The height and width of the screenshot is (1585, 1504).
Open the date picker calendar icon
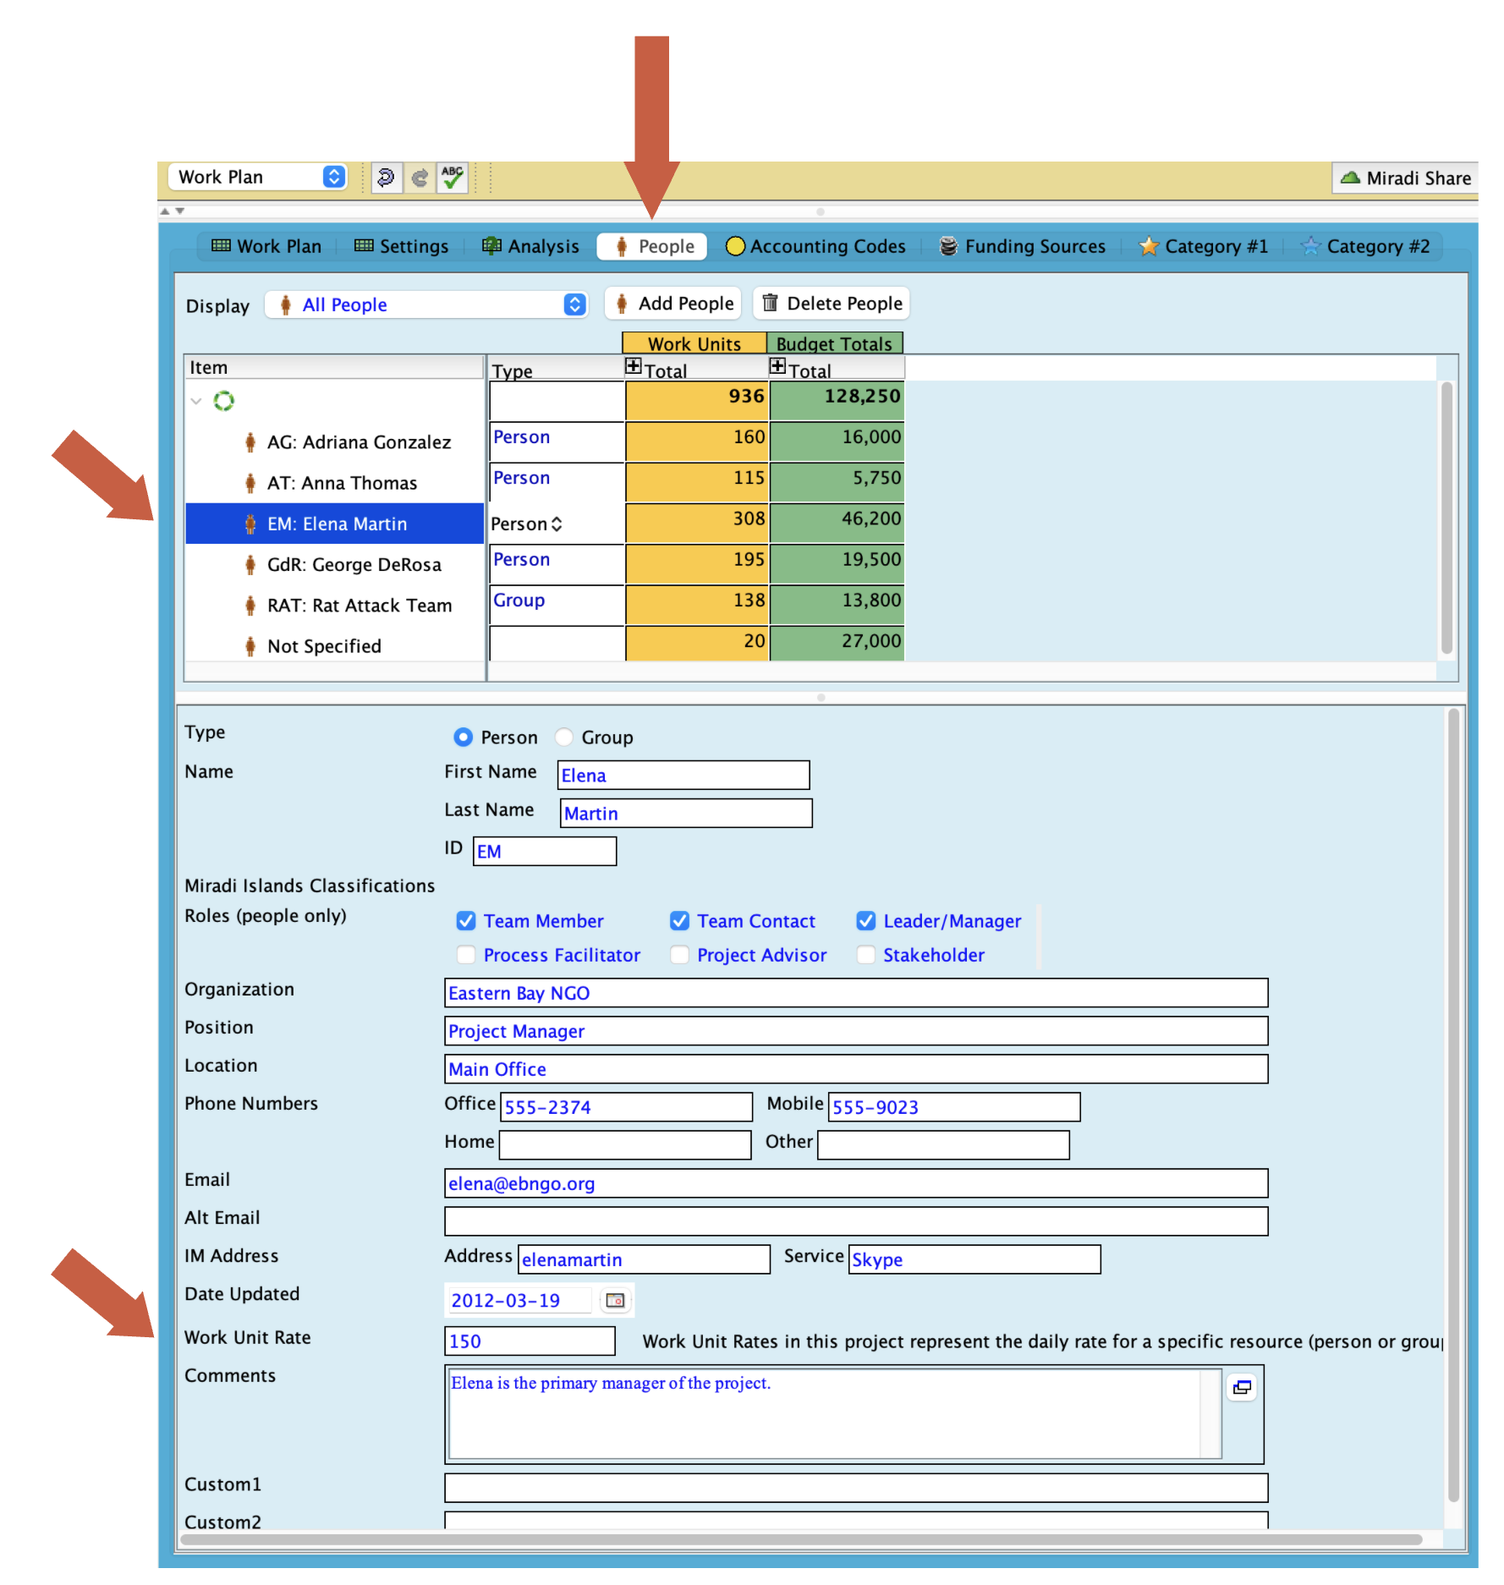tap(615, 1300)
